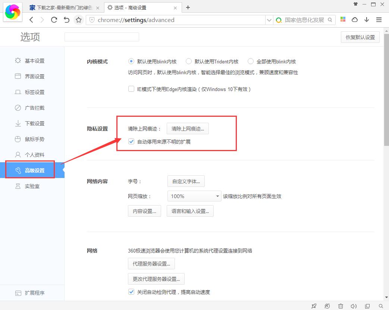
Task: Click the 国家信息化发展 search suggestion dropdown arrow
Action: point(269,19)
